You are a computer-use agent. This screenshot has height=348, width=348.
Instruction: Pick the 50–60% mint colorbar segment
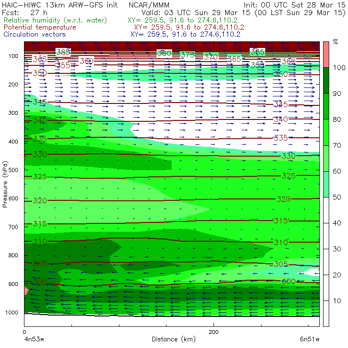(x=326, y=184)
